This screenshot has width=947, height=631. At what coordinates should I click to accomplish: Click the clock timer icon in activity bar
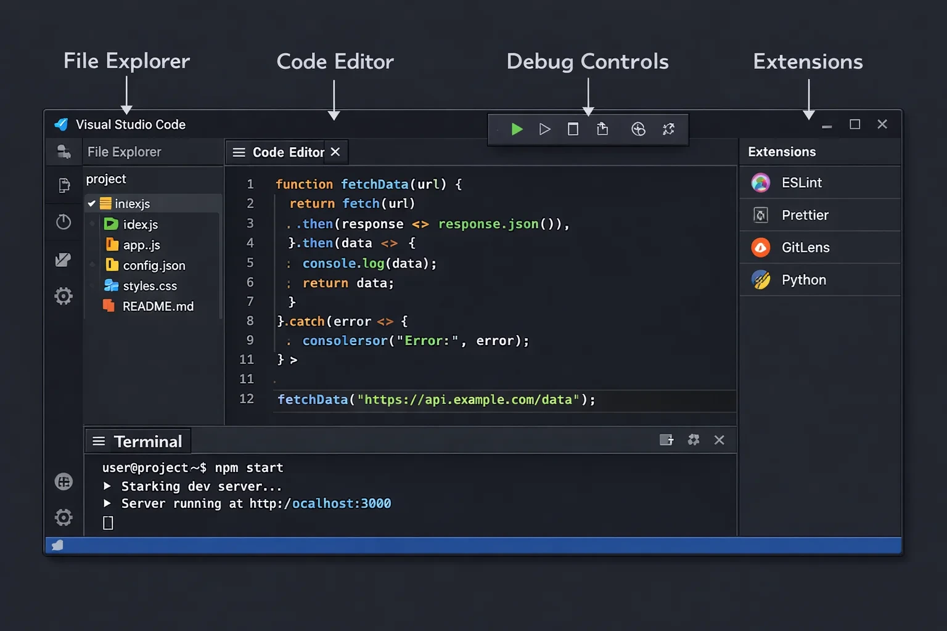64,222
